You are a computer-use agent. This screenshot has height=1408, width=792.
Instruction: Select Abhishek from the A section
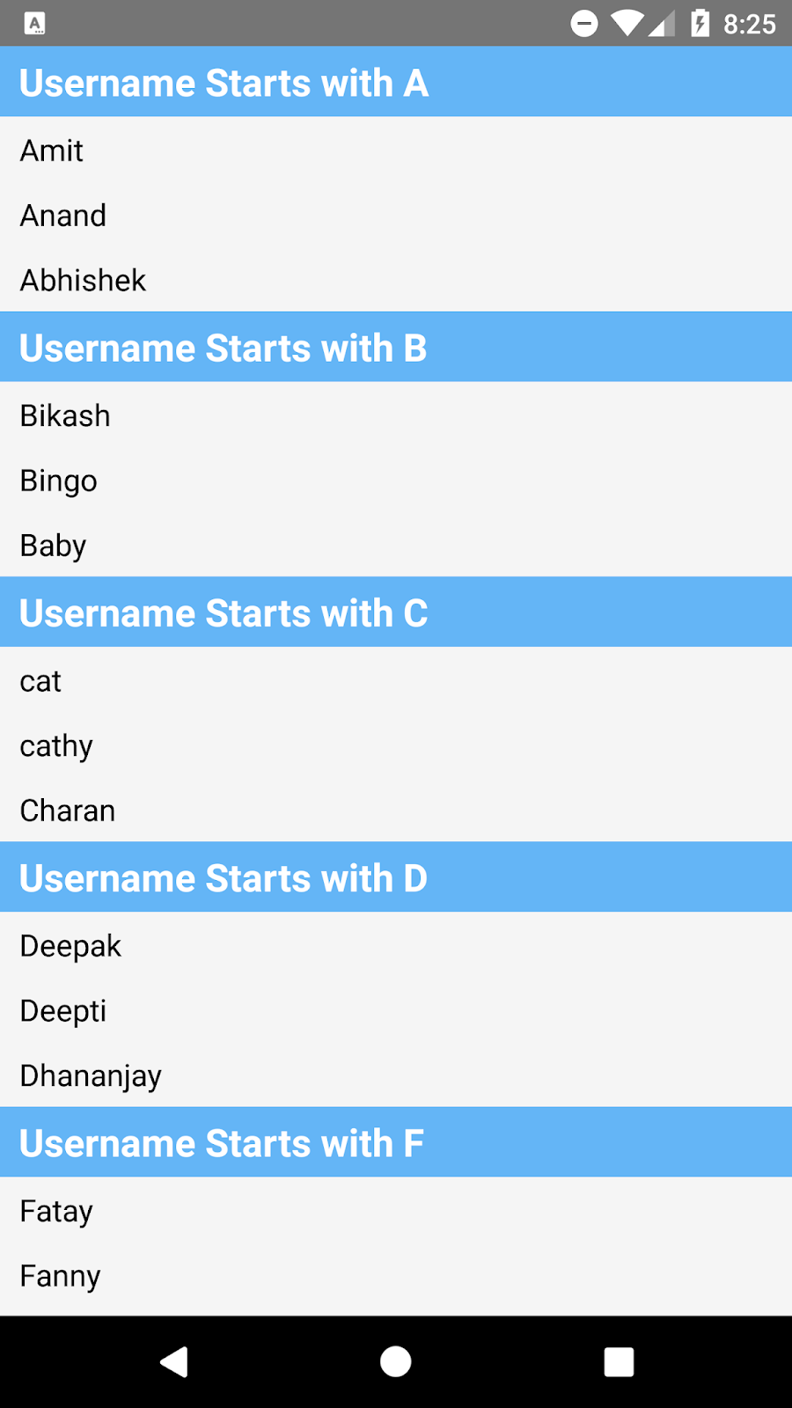[x=83, y=280]
